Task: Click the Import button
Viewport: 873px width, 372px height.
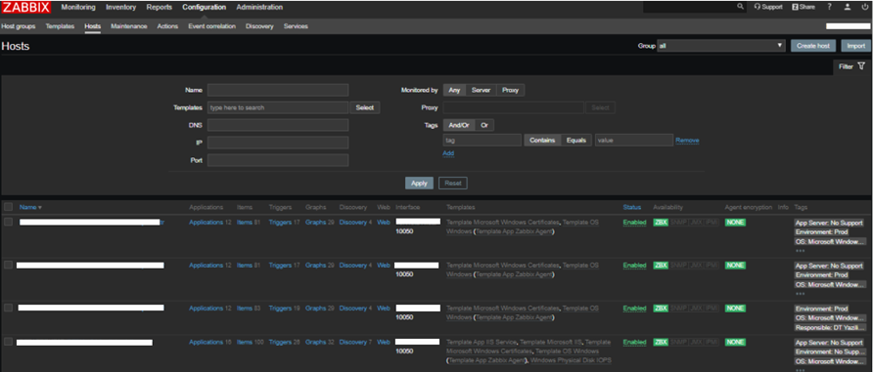Action: click(855, 46)
